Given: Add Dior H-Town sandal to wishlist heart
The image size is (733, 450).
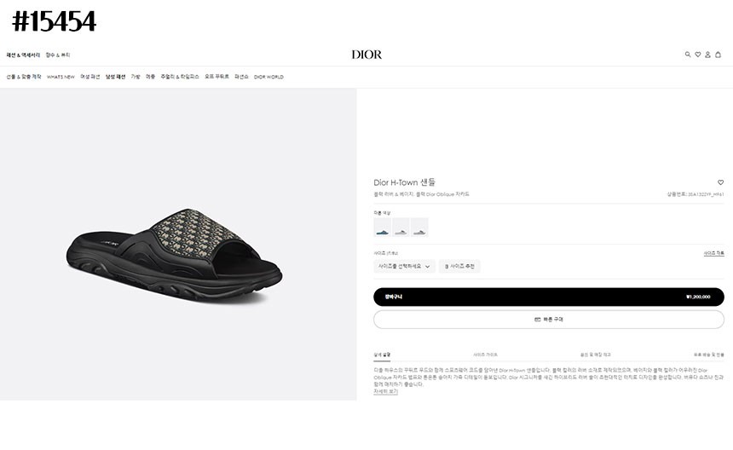Looking at the screenshot, I should pos(720,182).
